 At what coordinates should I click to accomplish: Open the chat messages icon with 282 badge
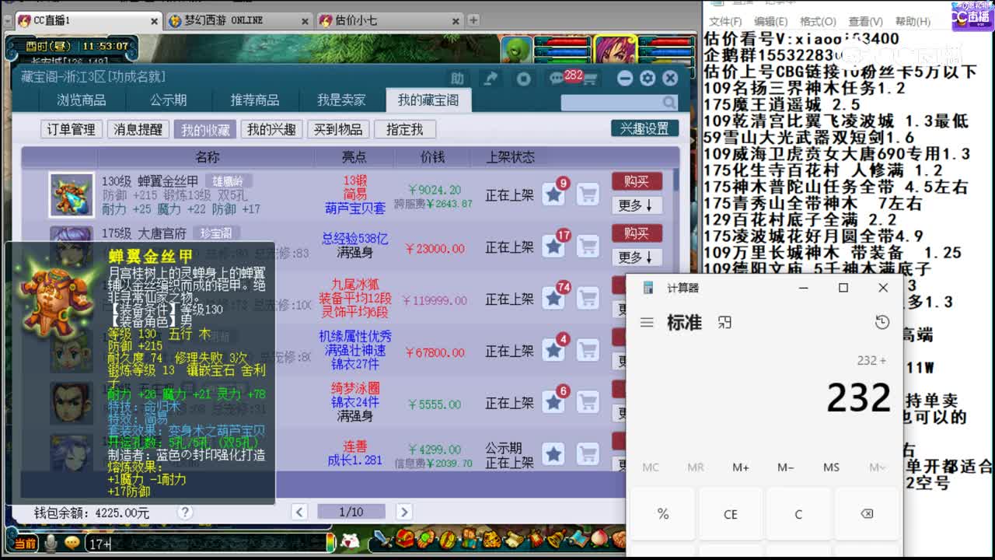[x=557, y=79]
